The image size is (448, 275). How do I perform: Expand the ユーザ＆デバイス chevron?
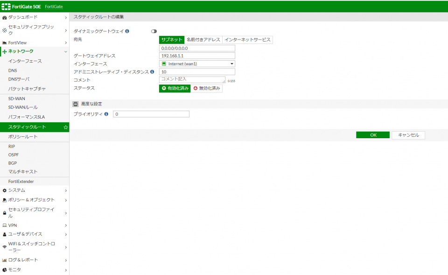click(66, 235)
